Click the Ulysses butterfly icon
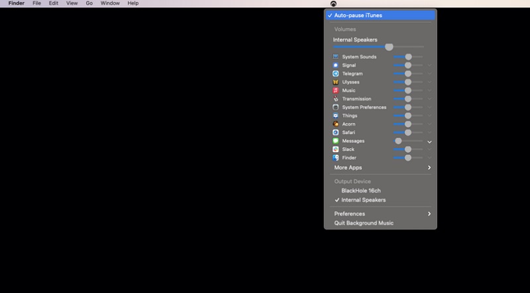The height and width of the screenshot is (293, 530). [x=336, y=82]
